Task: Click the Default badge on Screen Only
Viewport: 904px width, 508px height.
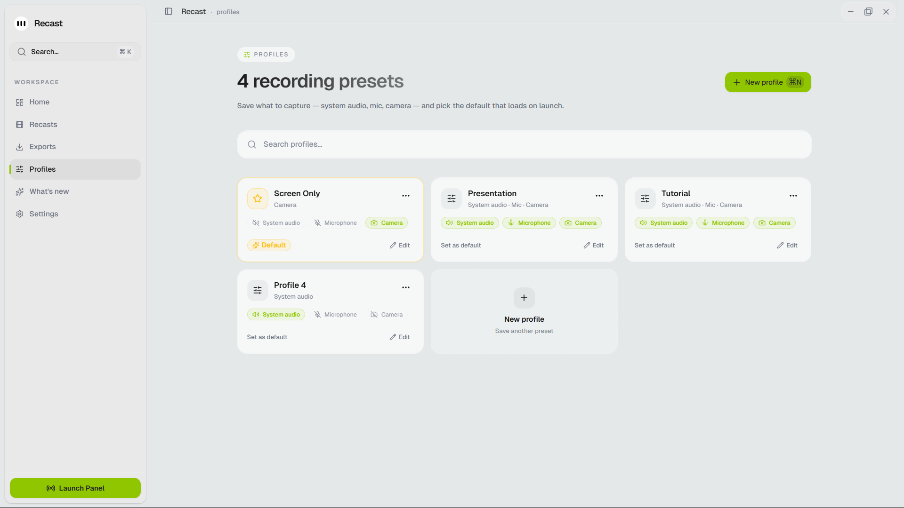Action: 269,245
